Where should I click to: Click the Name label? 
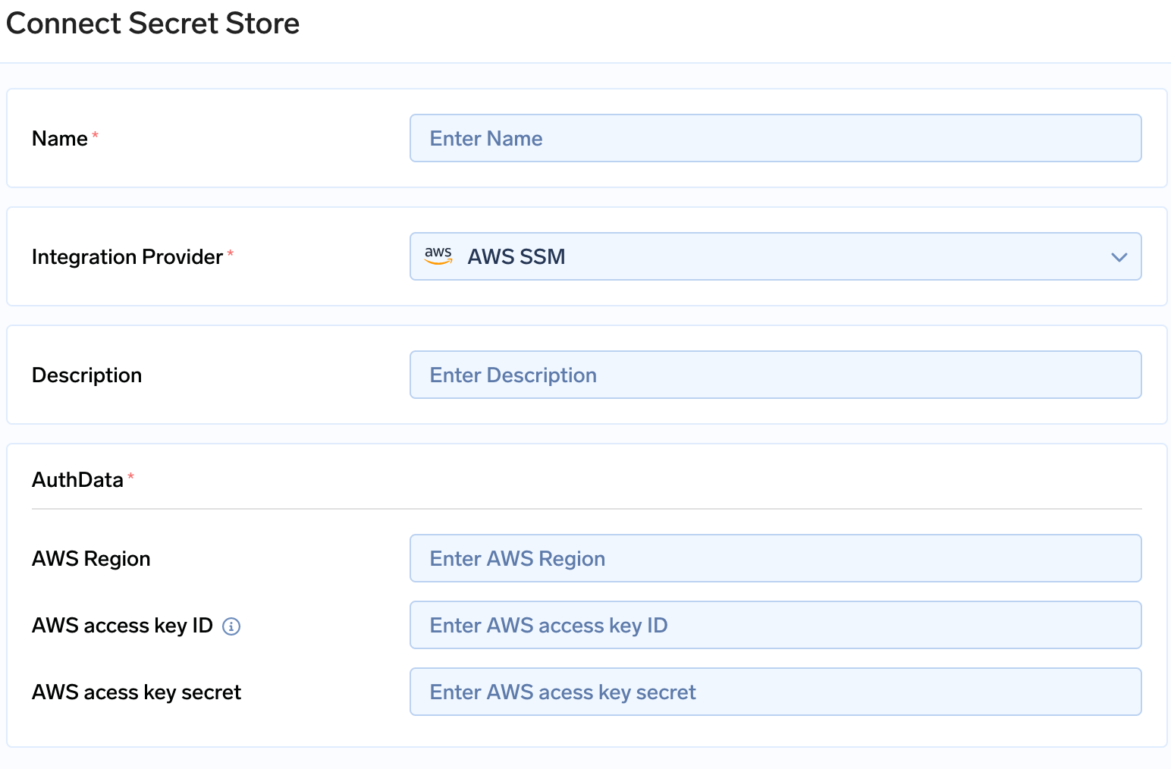(60, 139)
